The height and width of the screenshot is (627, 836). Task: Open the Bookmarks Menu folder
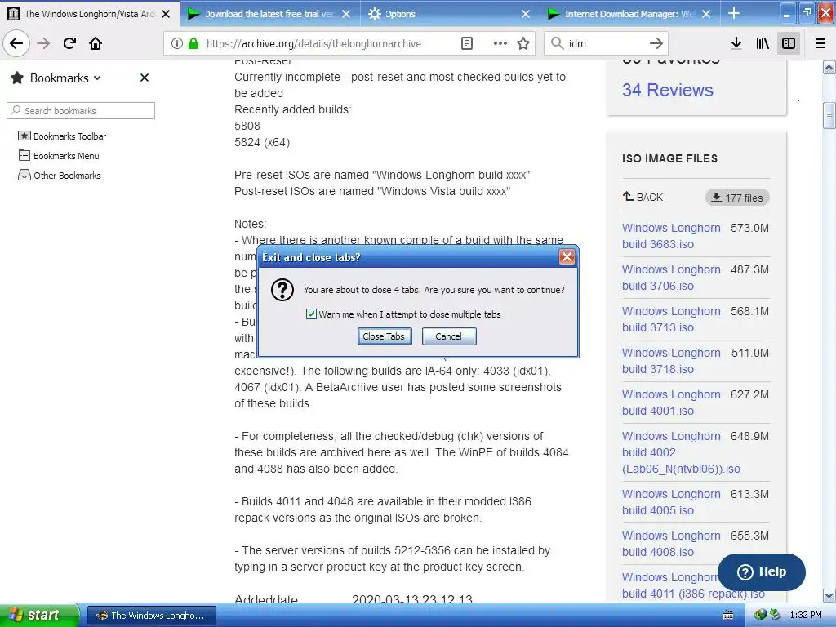click(x=59, y=156)
